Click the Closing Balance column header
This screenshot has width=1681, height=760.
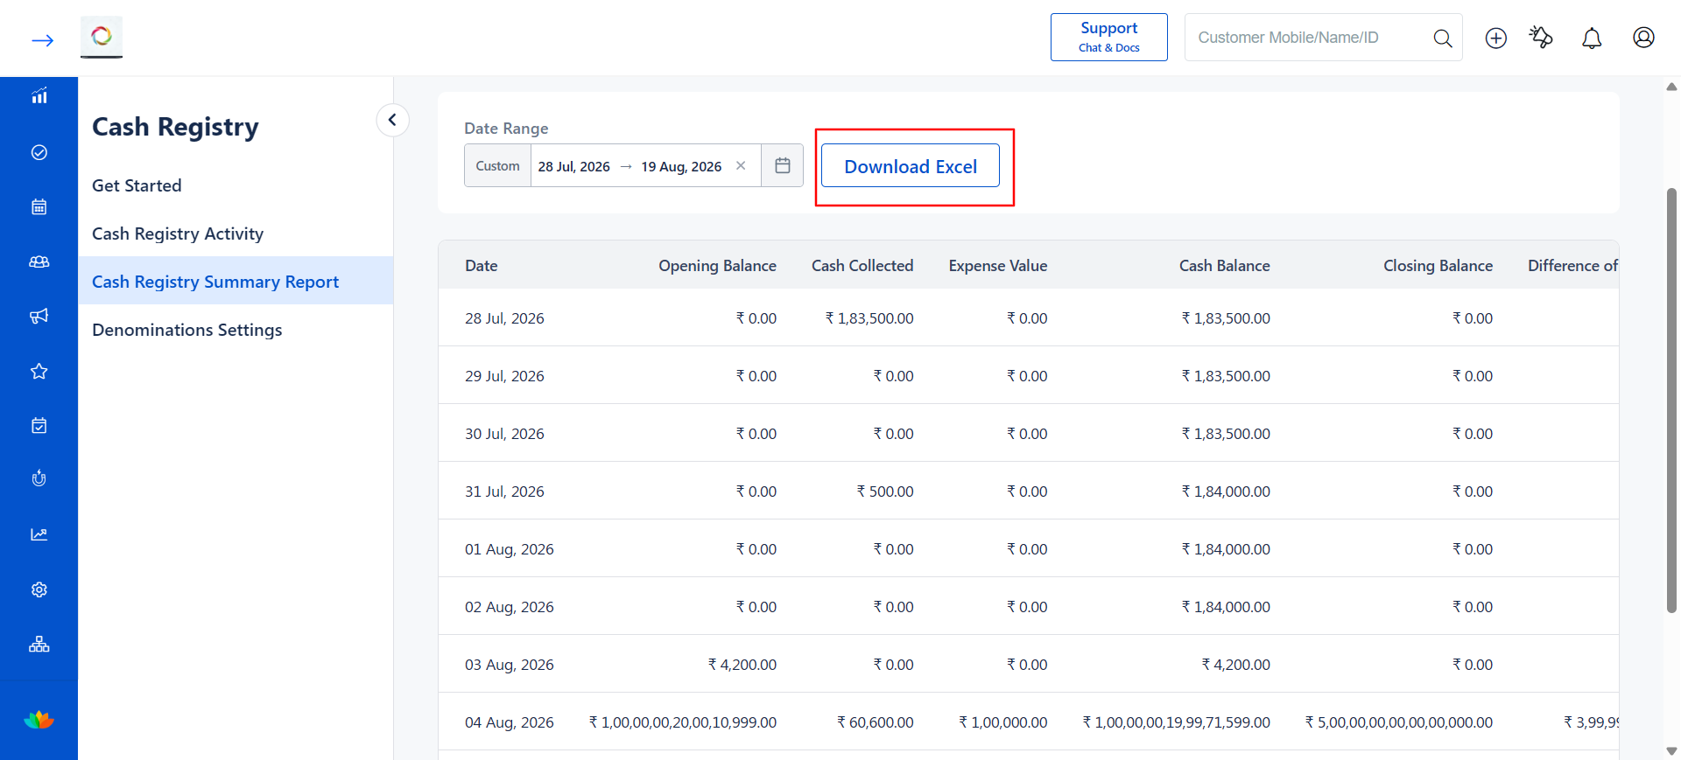click(1438, 266)
